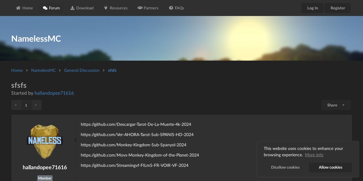This screenshot has width=363, height=181.
Task: Click the Forum chat bubbles icon
Action: pos(45,8)
